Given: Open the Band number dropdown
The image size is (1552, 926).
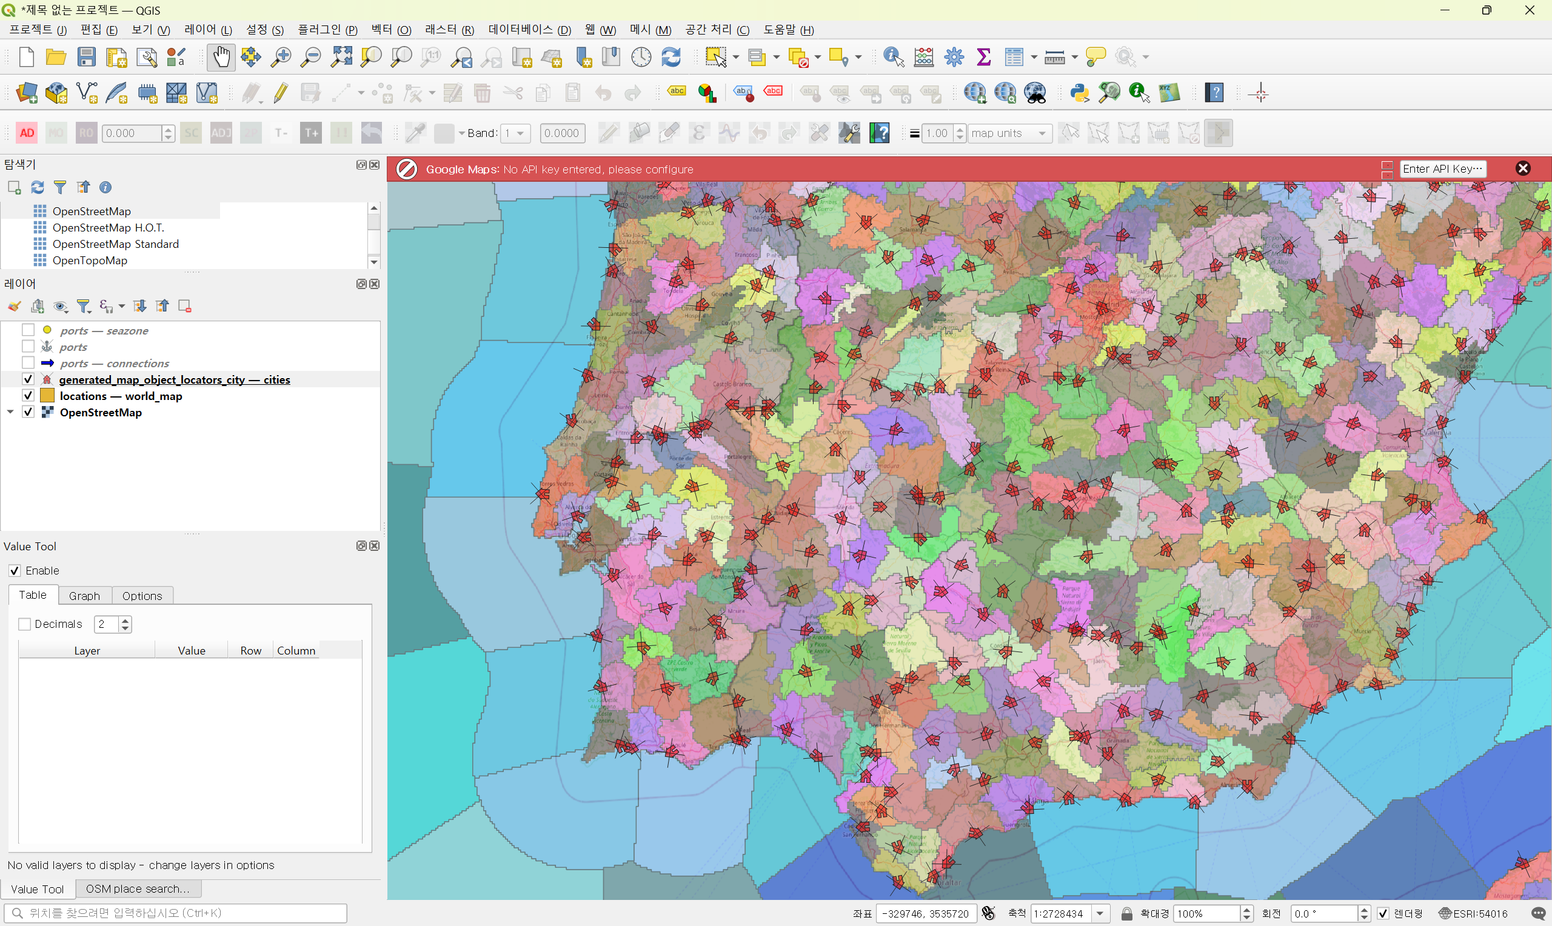Looking at the screenshot, I should [515, 133].
